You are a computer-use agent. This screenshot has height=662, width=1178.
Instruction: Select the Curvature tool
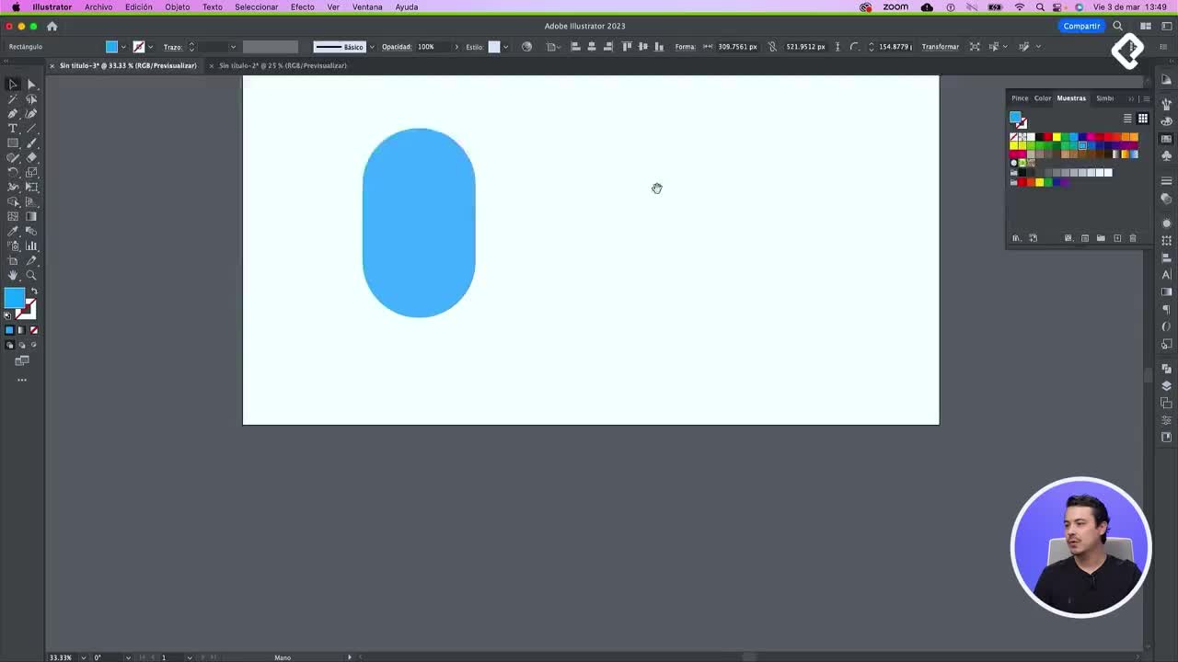point(31,114)
